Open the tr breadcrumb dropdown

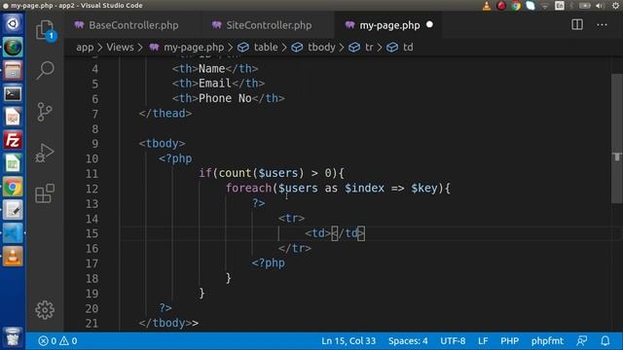369,48
